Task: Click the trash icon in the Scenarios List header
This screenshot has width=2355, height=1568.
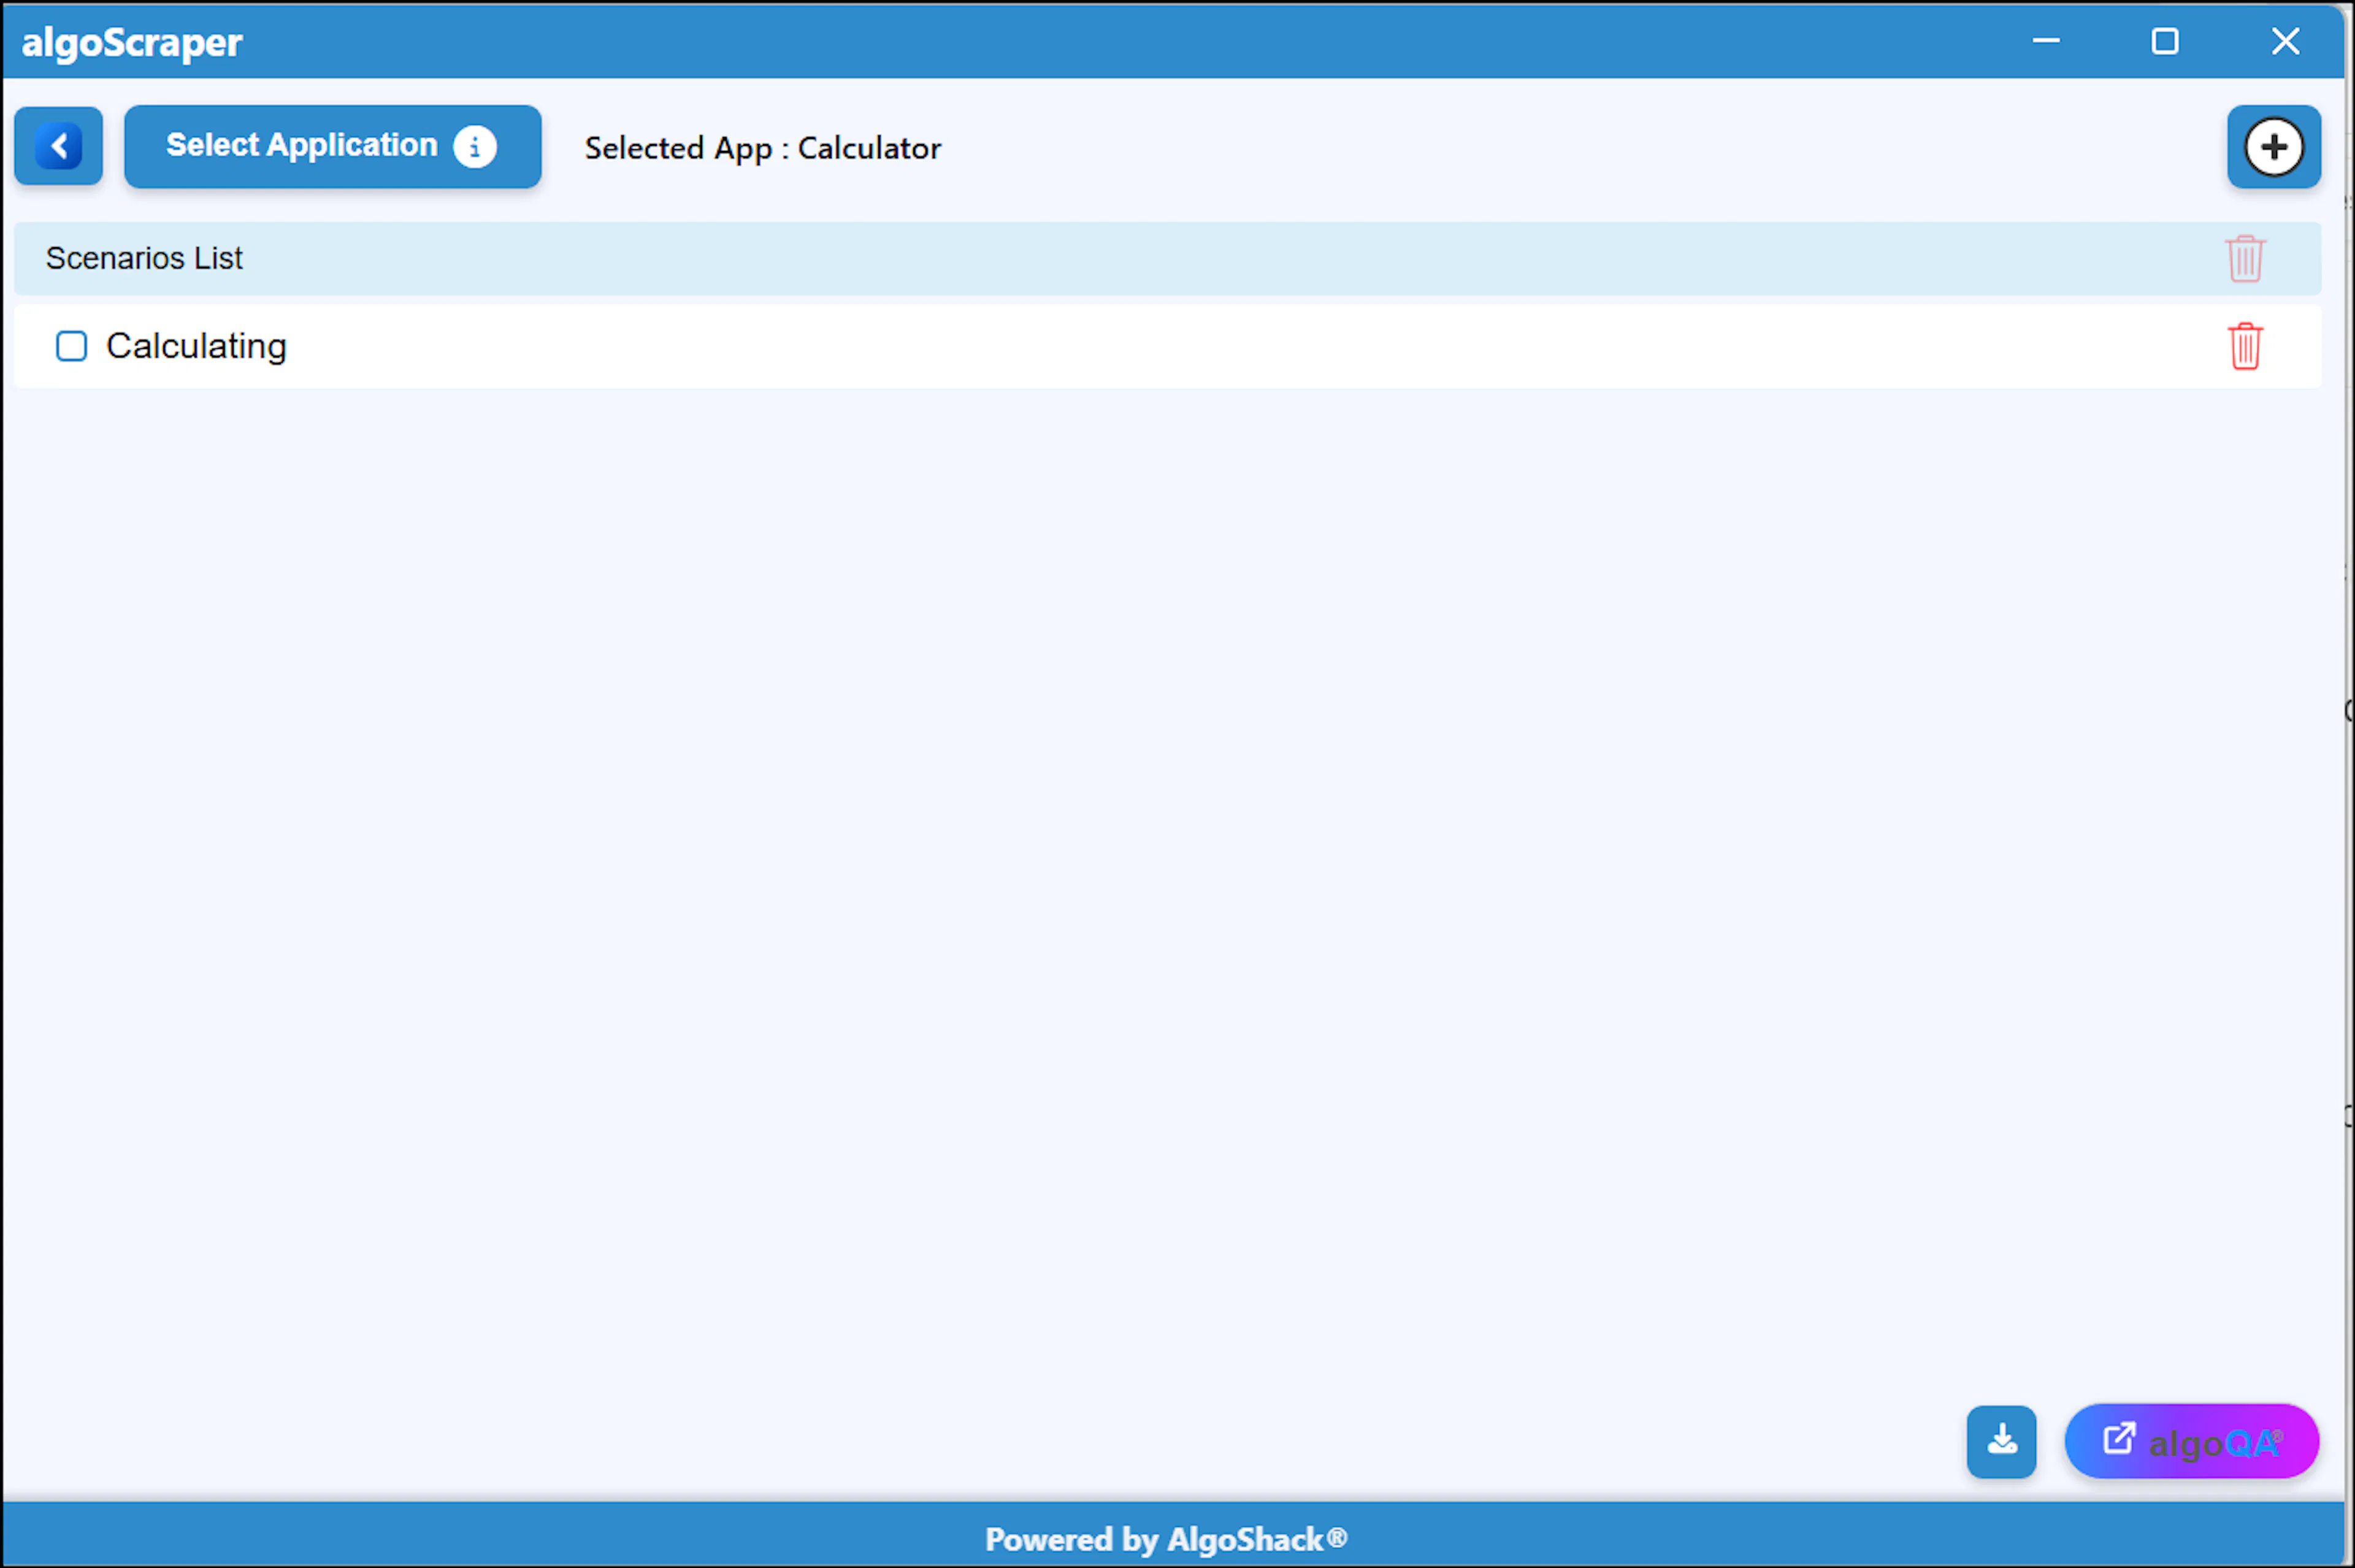Action: [x=2245, y=259]
